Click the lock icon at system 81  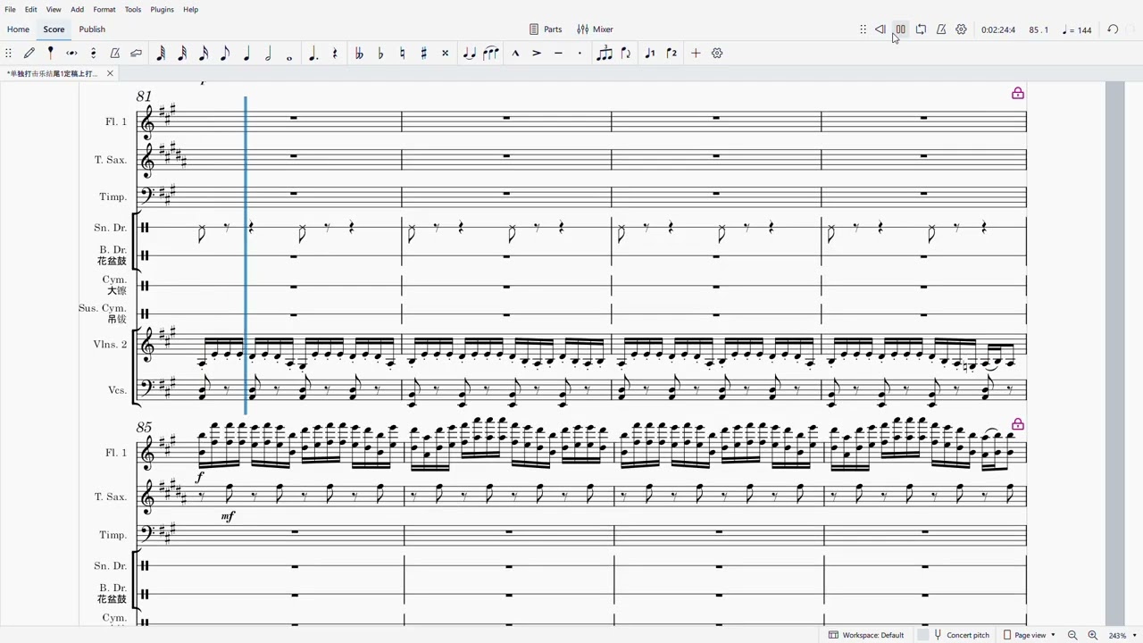pyautogui.click(x=1017, y=93)
